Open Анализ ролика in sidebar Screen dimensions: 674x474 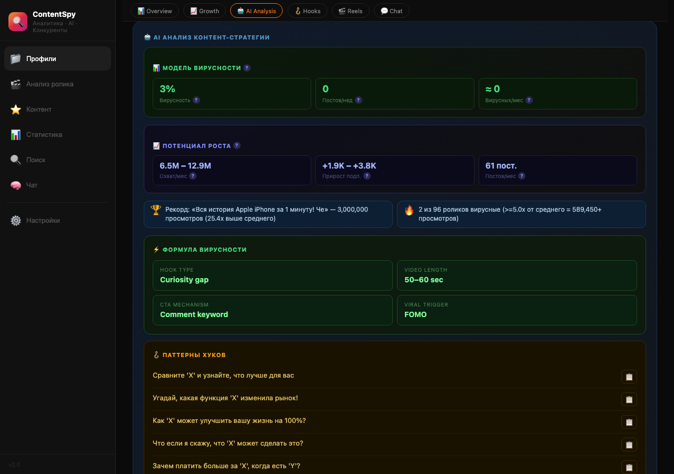pos(50,84)
